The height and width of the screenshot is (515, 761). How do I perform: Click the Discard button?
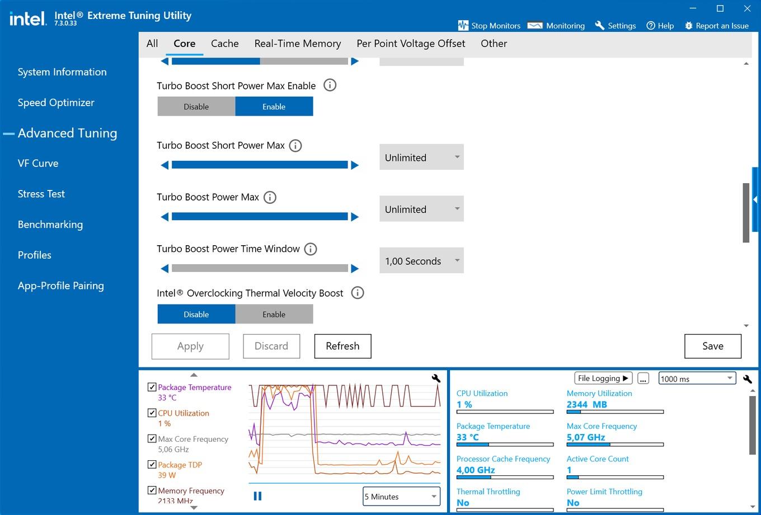271,346
